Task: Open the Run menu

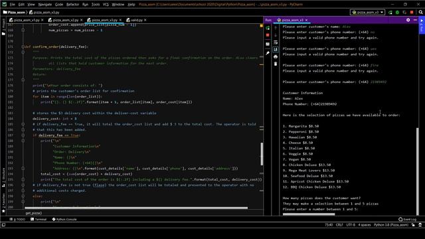Action: click(85, 5)
